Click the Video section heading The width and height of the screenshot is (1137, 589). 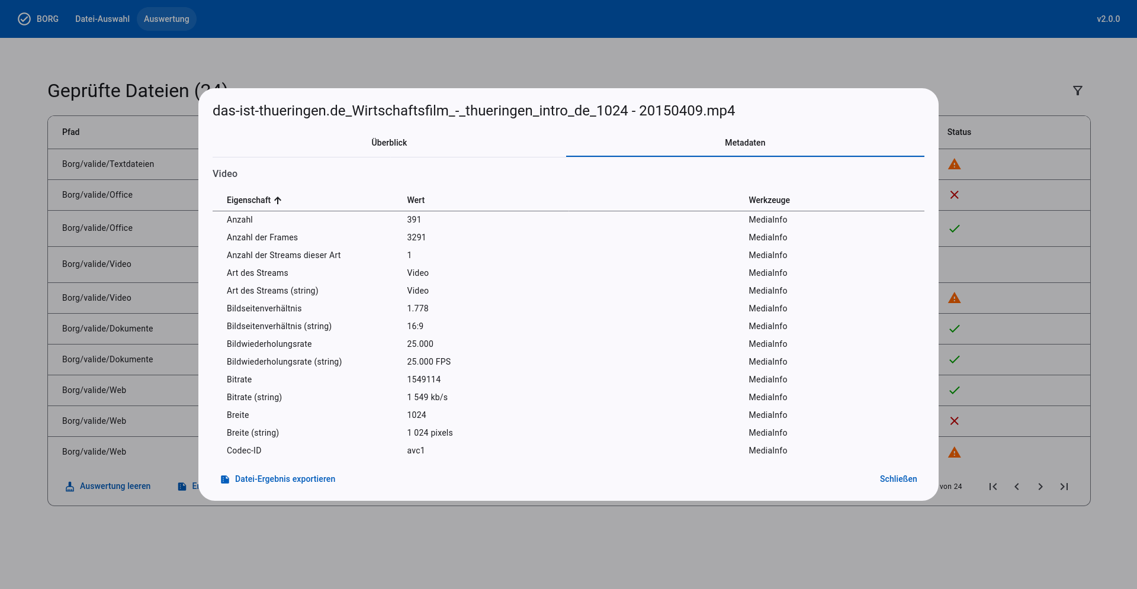coord(225,173)
